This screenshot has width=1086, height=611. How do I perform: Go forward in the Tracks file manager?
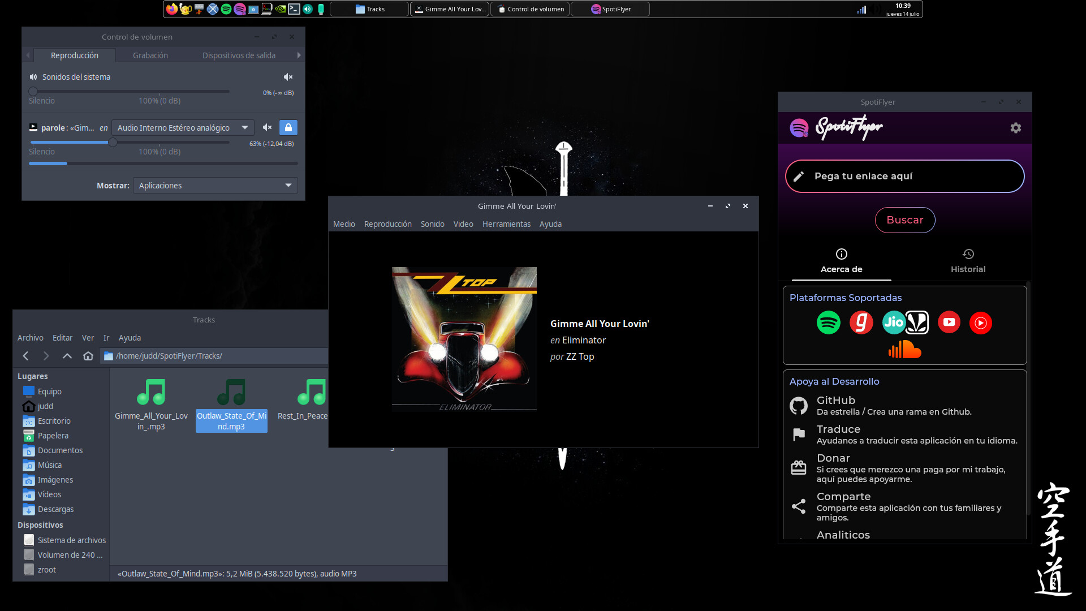point(46,356)
